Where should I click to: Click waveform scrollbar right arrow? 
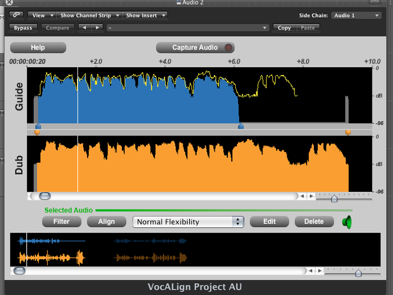[311, 196]
